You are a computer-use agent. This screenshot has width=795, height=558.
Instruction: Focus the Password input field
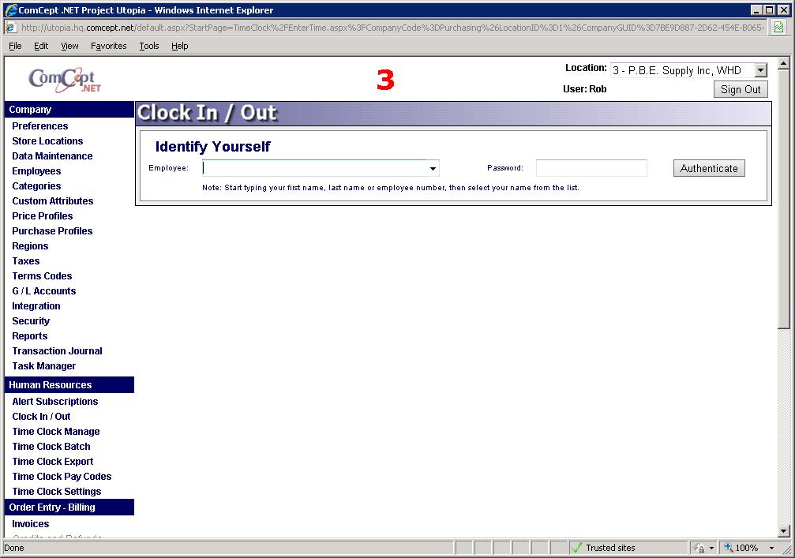(591, 168)
